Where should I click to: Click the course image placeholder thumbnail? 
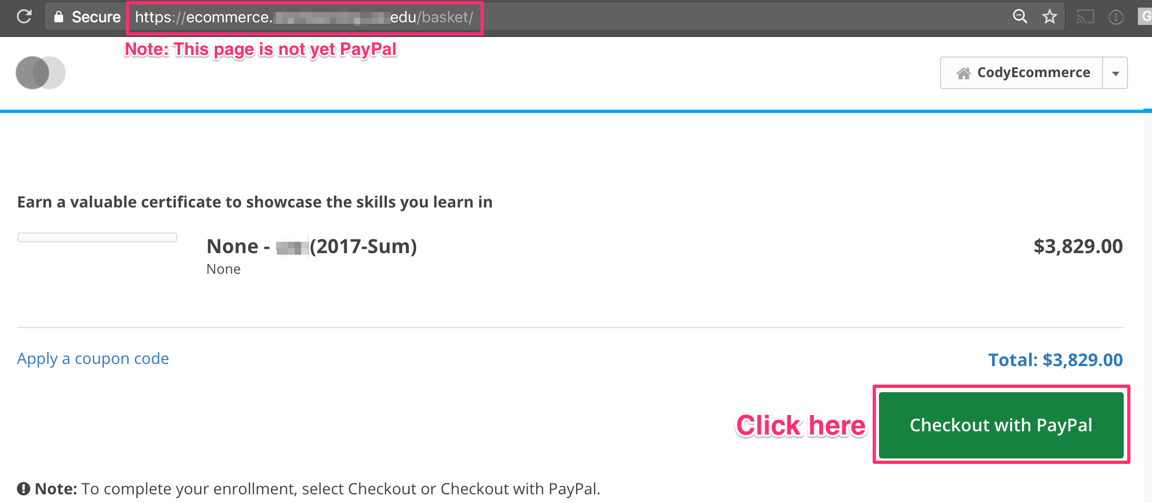click(97, 237)
